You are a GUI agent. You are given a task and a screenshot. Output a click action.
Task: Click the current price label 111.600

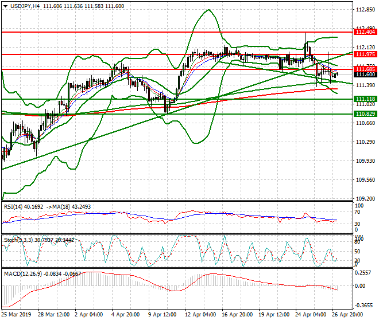365,75
